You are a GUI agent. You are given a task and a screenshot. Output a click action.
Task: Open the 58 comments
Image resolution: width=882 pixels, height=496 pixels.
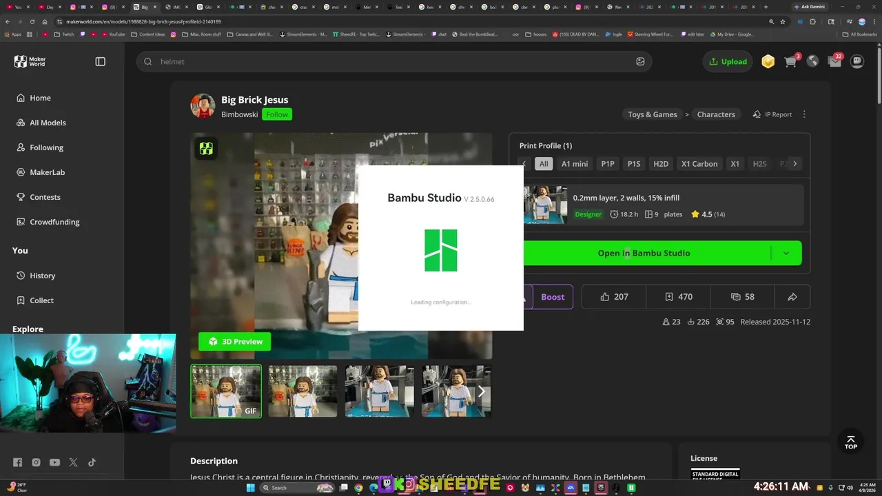(742, 297)
